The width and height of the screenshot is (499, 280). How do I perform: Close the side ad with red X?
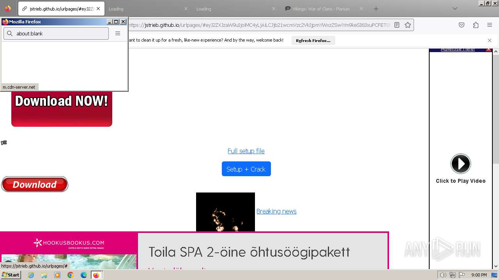click(489, 49)
